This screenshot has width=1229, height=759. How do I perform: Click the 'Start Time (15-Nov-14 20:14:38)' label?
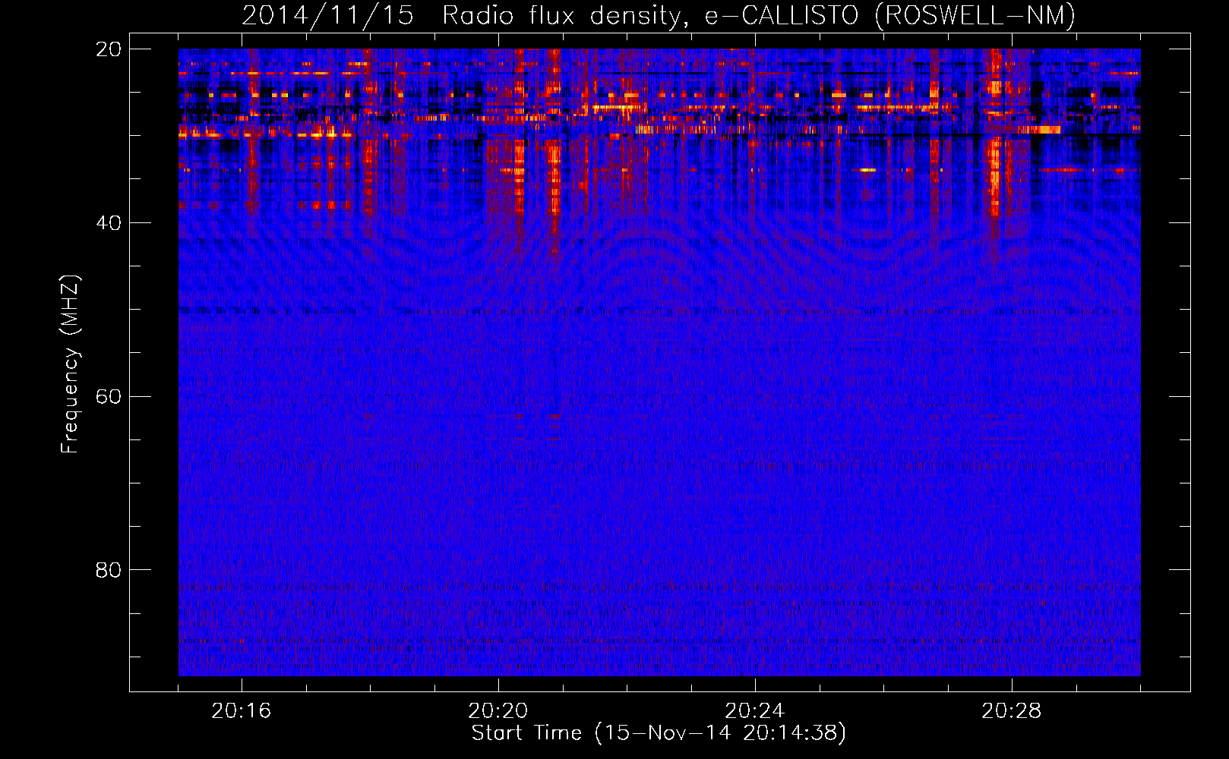click(659, 733)
